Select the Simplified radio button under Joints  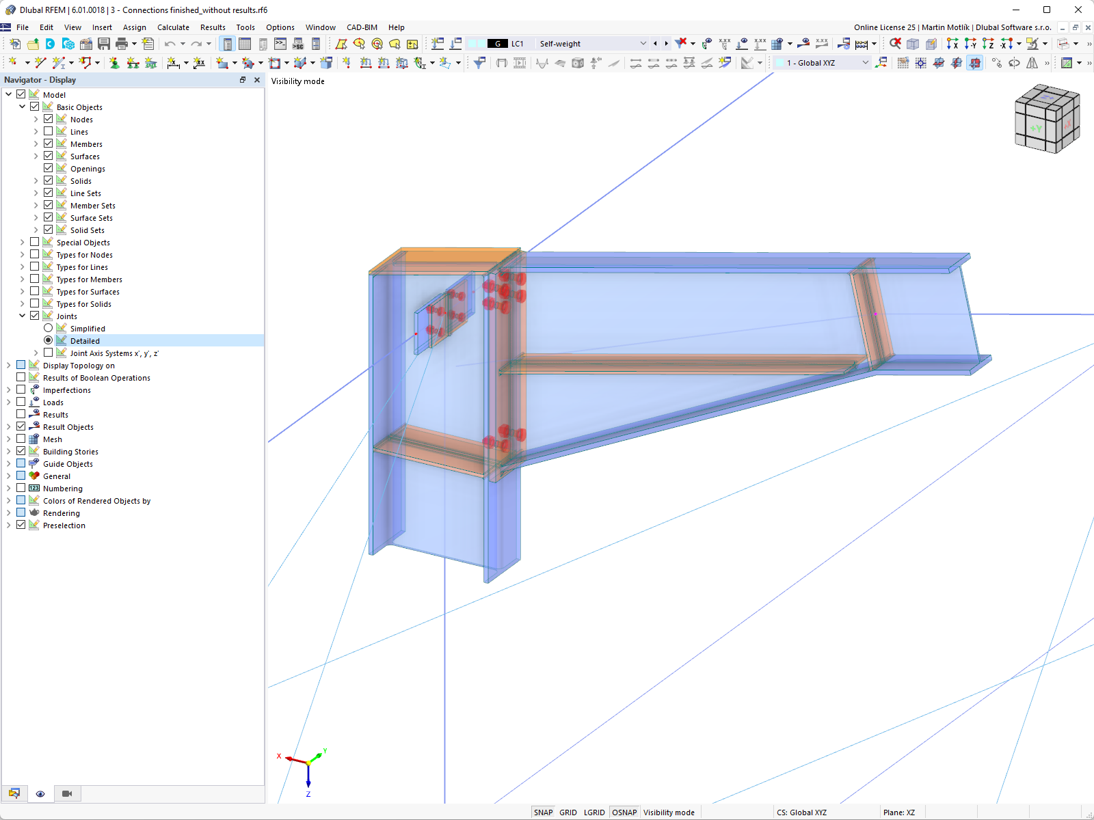[x=48, y=328]
